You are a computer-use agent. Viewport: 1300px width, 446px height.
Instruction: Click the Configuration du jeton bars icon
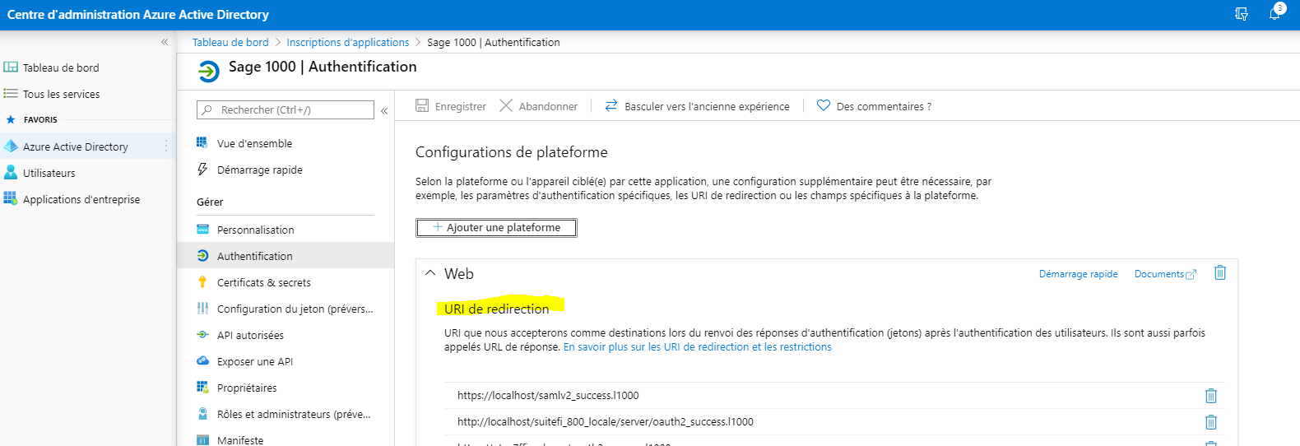(202, 309)
